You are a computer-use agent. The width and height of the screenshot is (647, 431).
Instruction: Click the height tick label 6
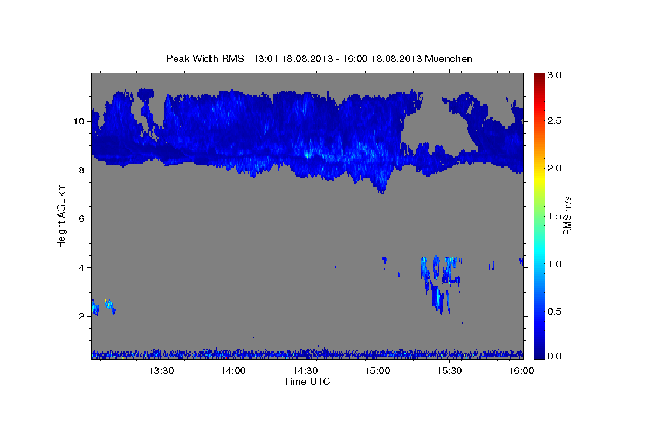click(x=82, y=219)
